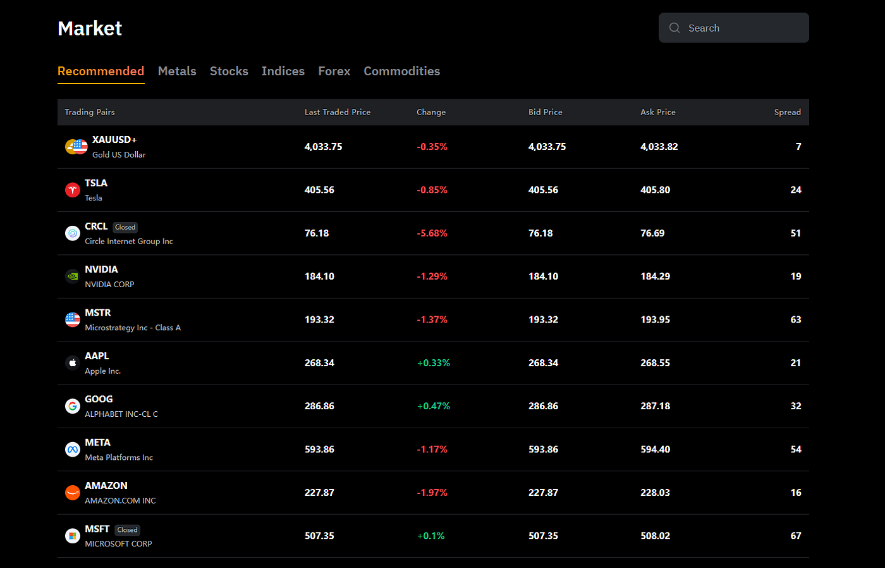Screen dimensions: 885x568
Task: Click AMAZON change value -1.97%
Action: click(x=432, y=493)
